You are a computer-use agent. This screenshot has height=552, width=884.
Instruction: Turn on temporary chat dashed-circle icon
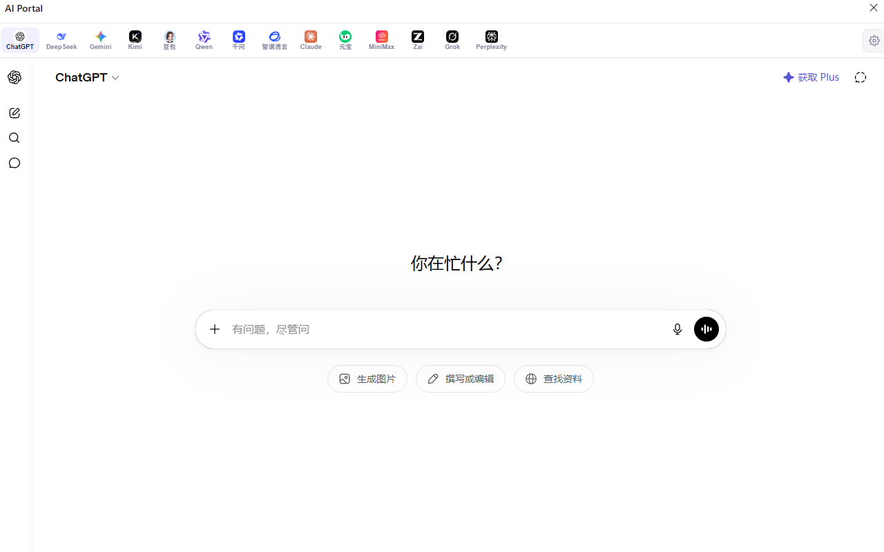pyautogui.click(x=861, y=77)
